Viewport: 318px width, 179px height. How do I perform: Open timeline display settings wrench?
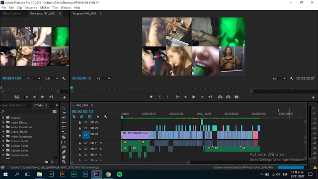pyautogui.click(x=105, y=117)
